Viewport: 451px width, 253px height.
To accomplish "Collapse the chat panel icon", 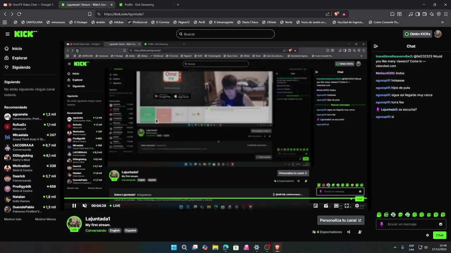I will coord(376,46).
